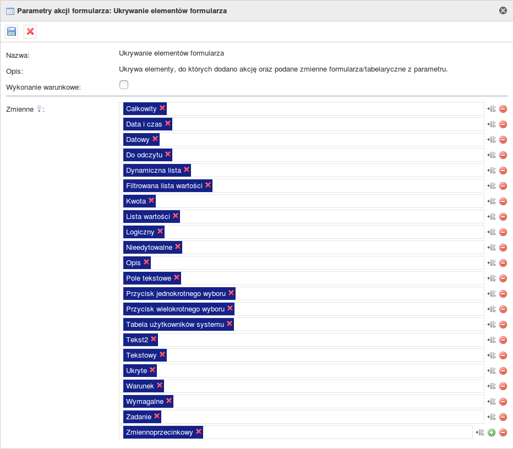Insert row icon beside Zmiennoprzecinkowy
Image resolution: width=513 pixels, height=449 pixels.
pos(480,432)
